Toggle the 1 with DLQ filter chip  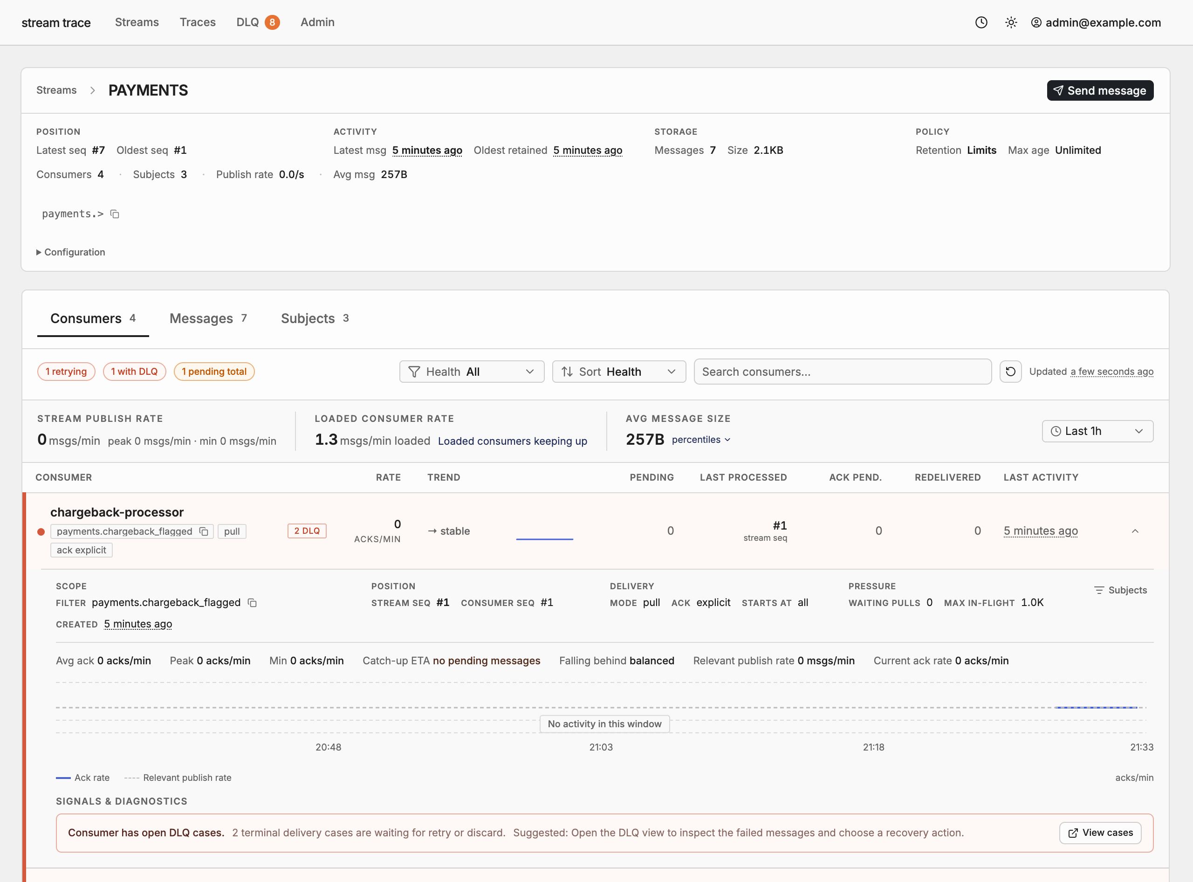point(135,372)
